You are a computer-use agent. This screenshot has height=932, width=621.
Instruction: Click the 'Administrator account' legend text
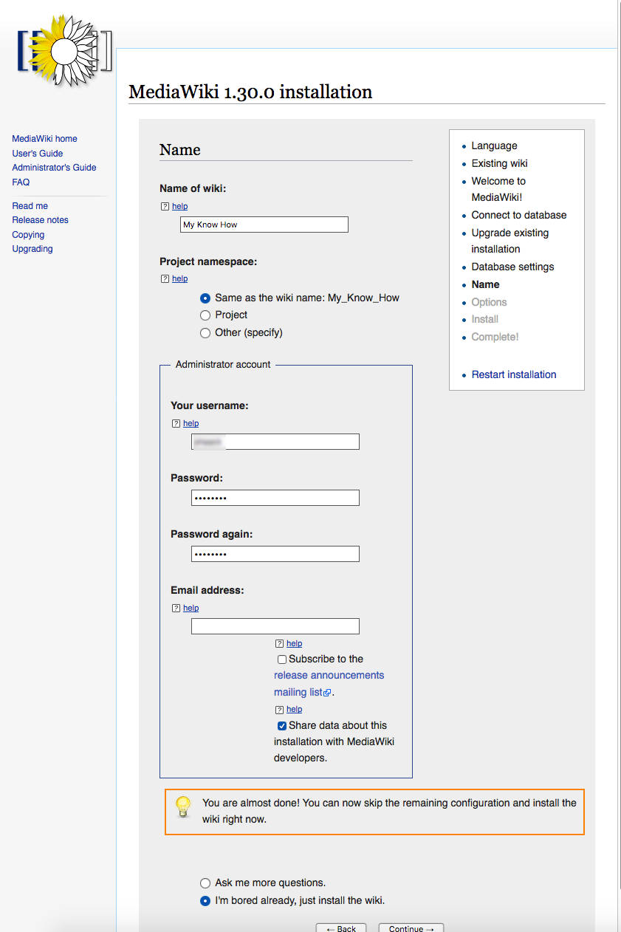point(223,365)
